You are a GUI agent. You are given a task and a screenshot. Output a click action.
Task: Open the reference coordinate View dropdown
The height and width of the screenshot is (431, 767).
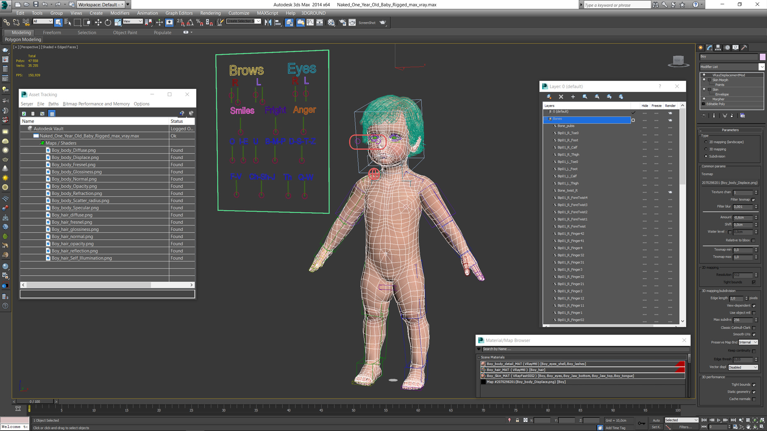133,21
